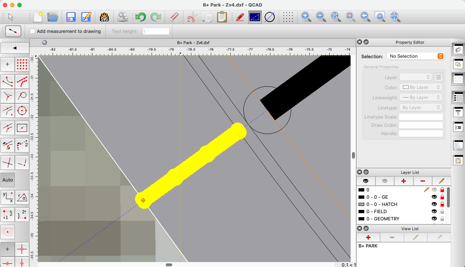The height and width of the screenshot is (267, 465).
Task: Hide the 0 - GEOMETRY layer
Action: (x=434, y=219)
